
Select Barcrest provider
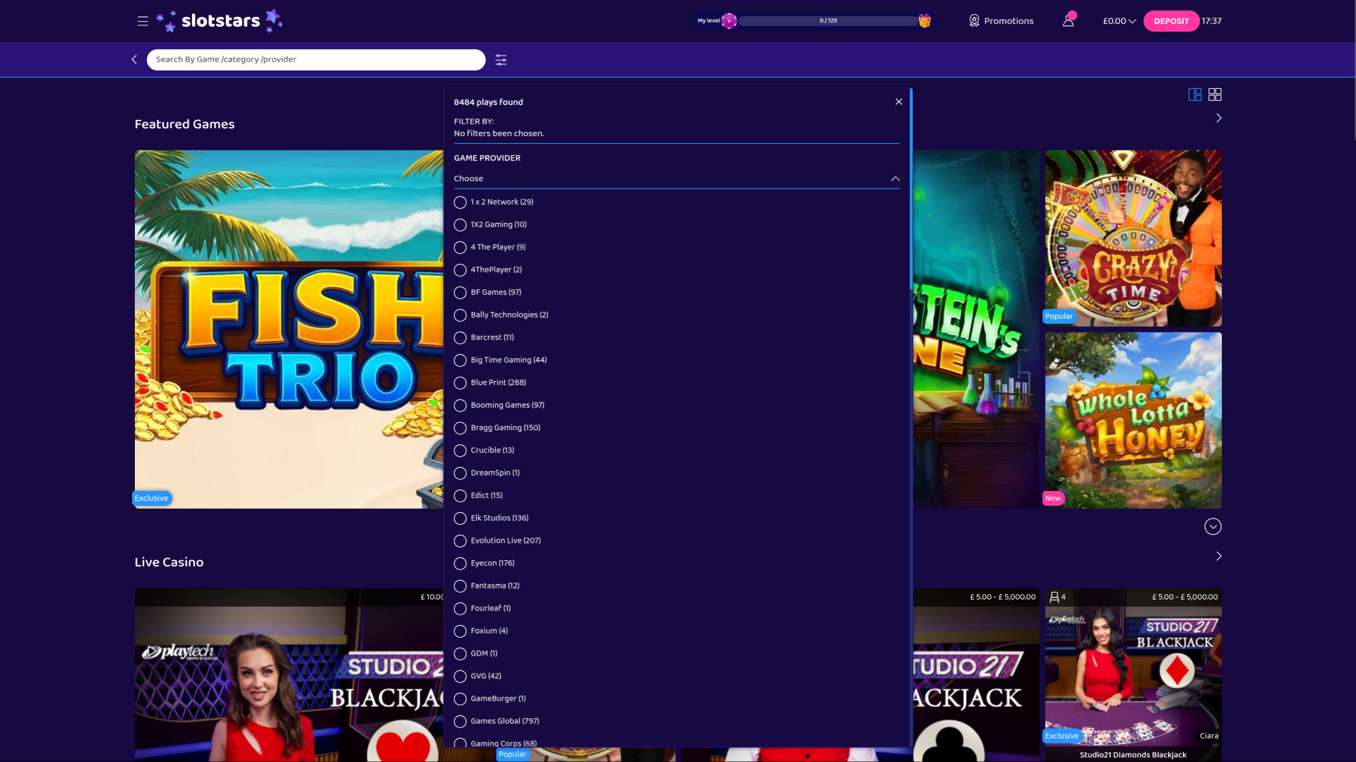pos(484,338)
